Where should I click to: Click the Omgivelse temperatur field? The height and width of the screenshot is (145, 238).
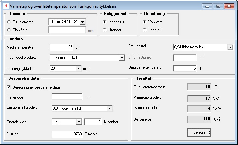tap(185, 68)
